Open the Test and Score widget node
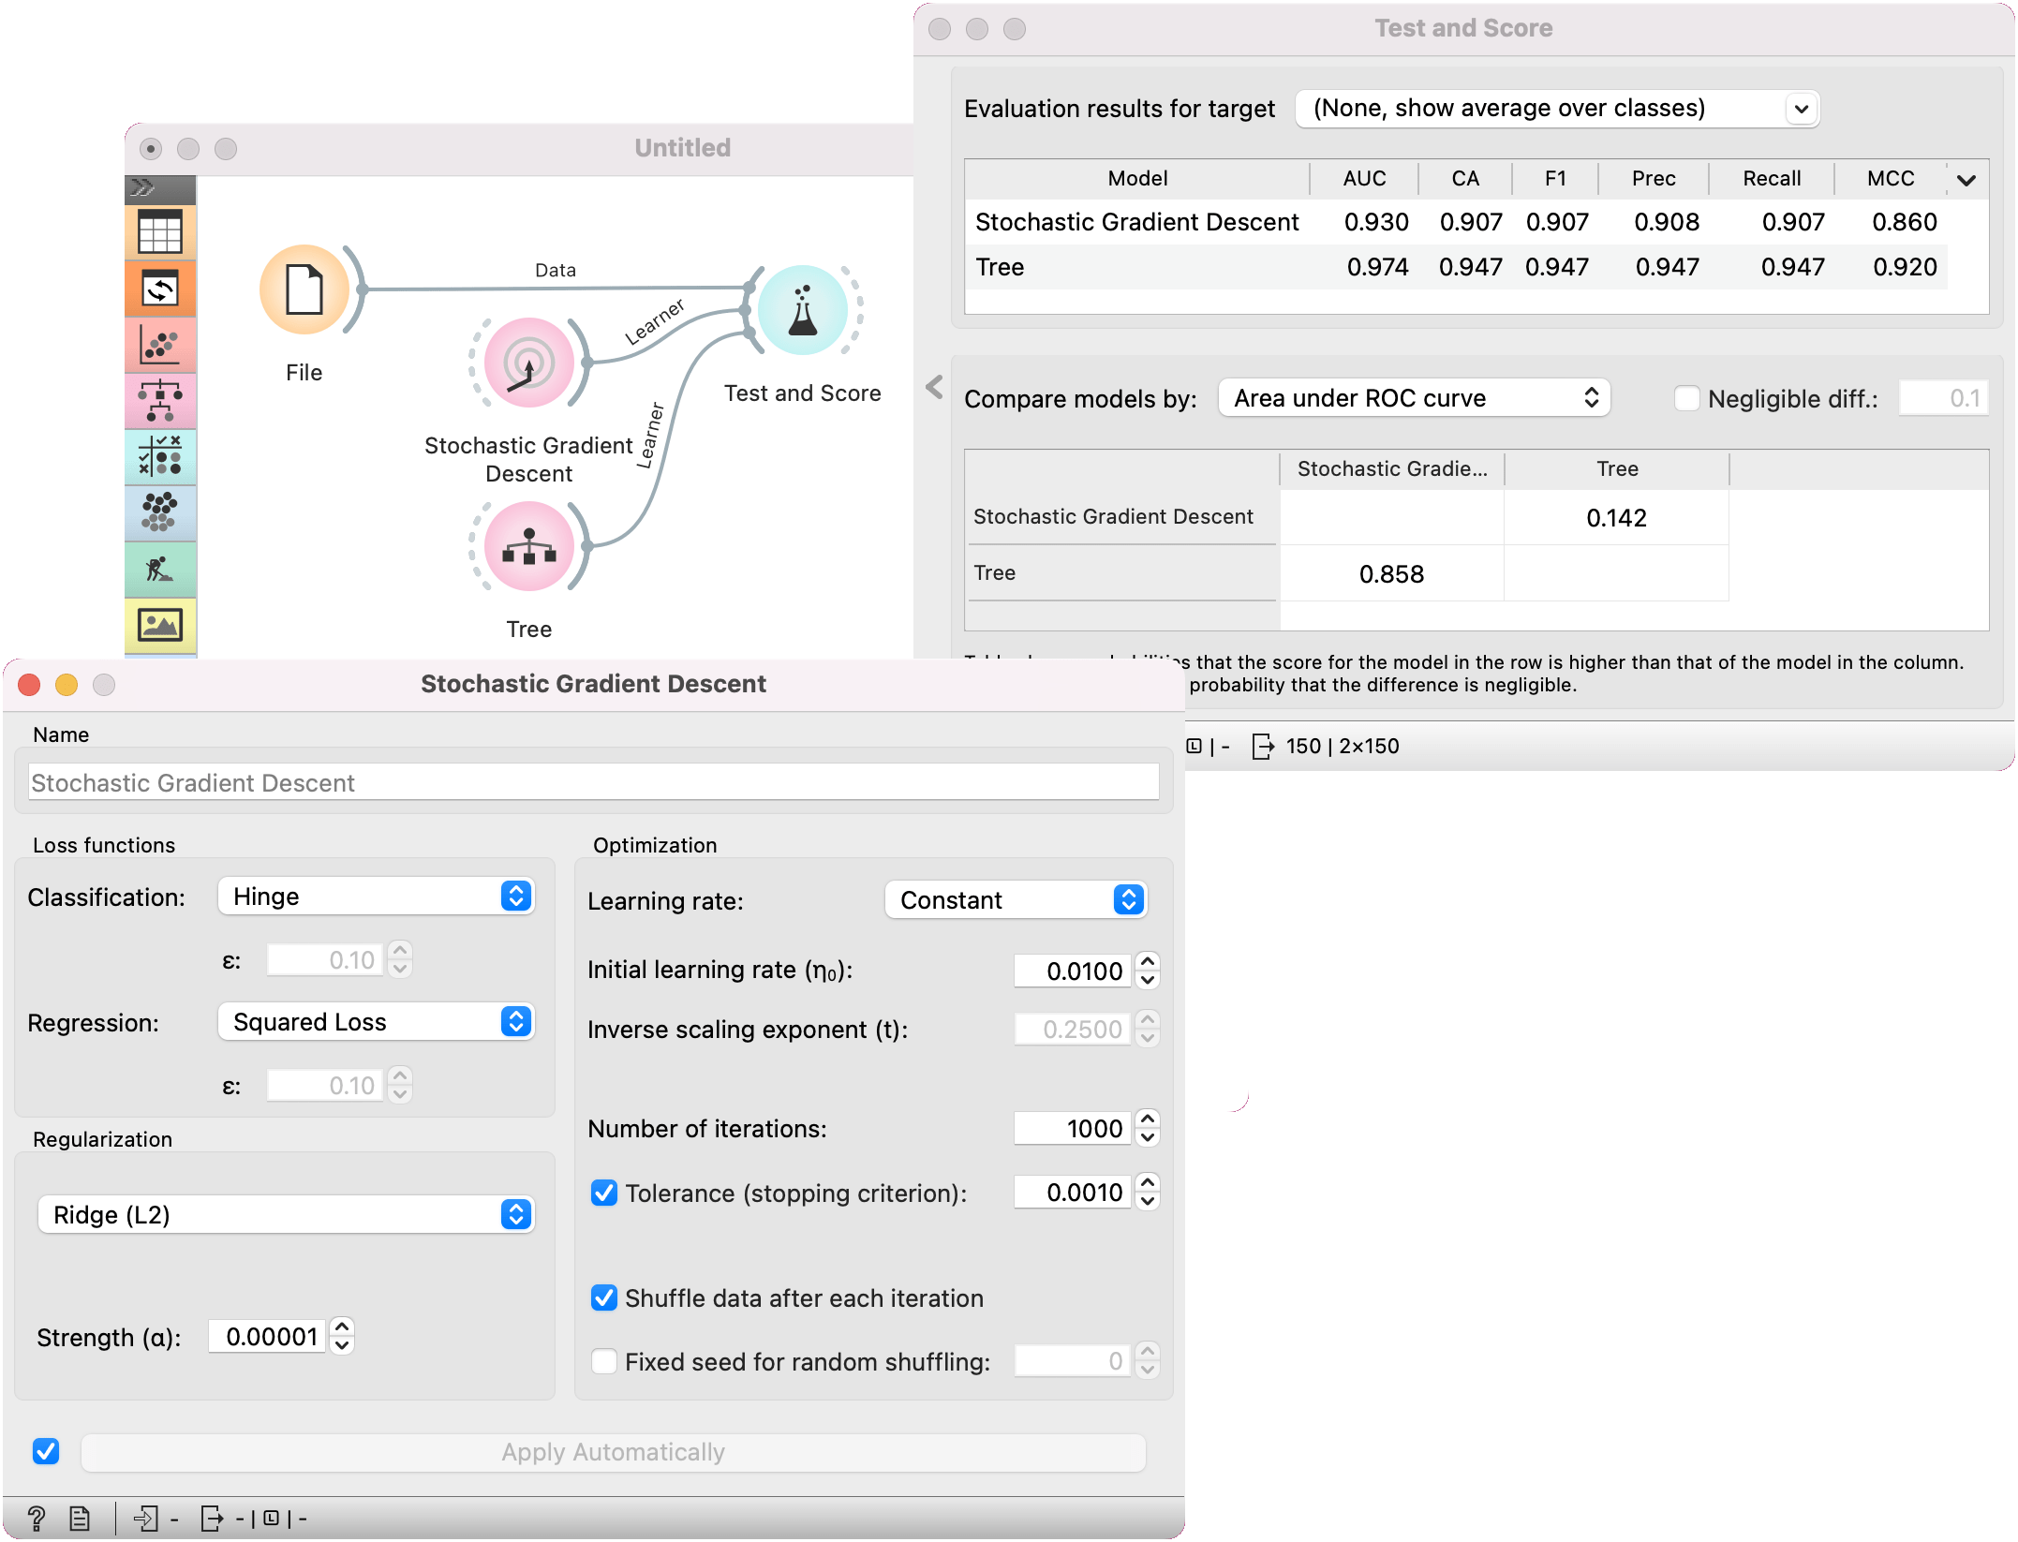Image resolution: width=2018 pixels, height=1542 pixels. pyautogui.click(x=803, y=312)
